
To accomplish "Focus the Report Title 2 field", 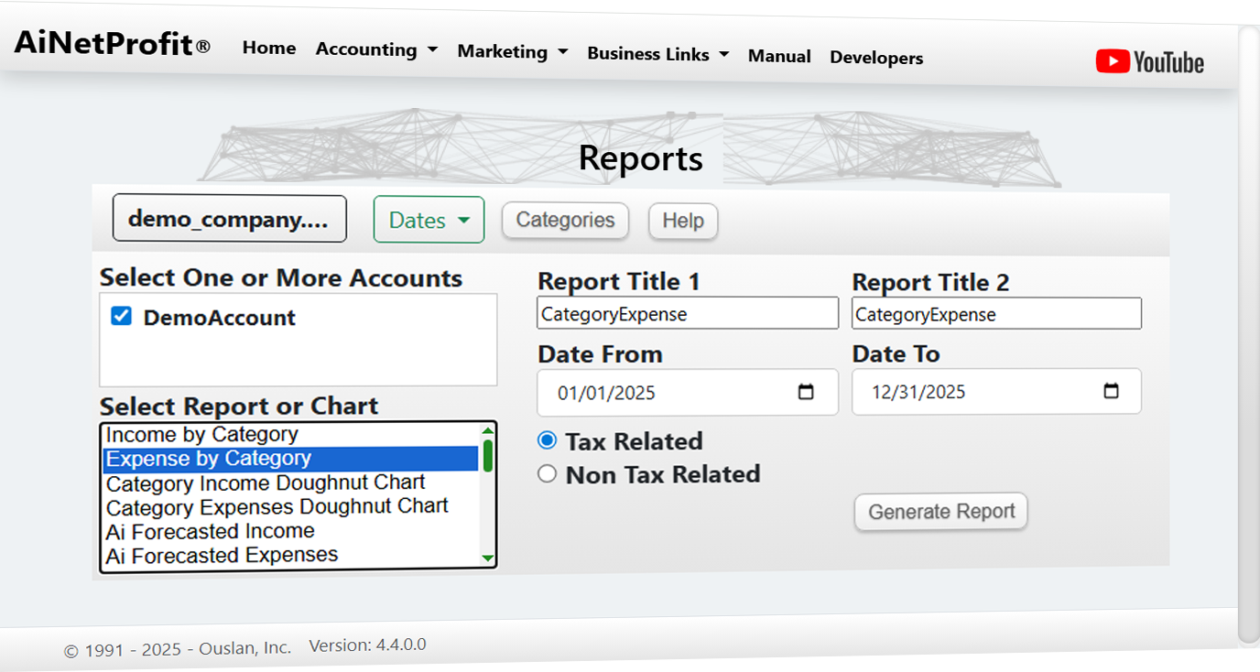I will (x=996, y=314).
